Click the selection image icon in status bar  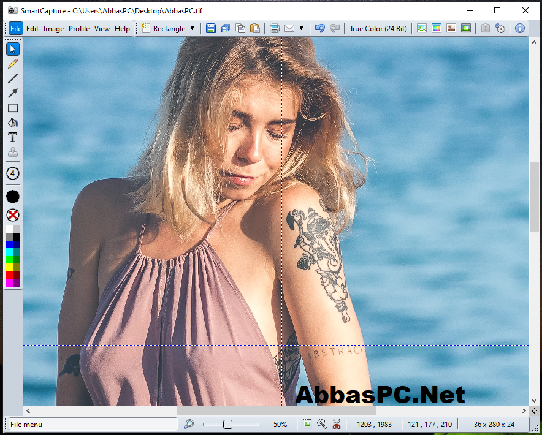coord(307,424)
